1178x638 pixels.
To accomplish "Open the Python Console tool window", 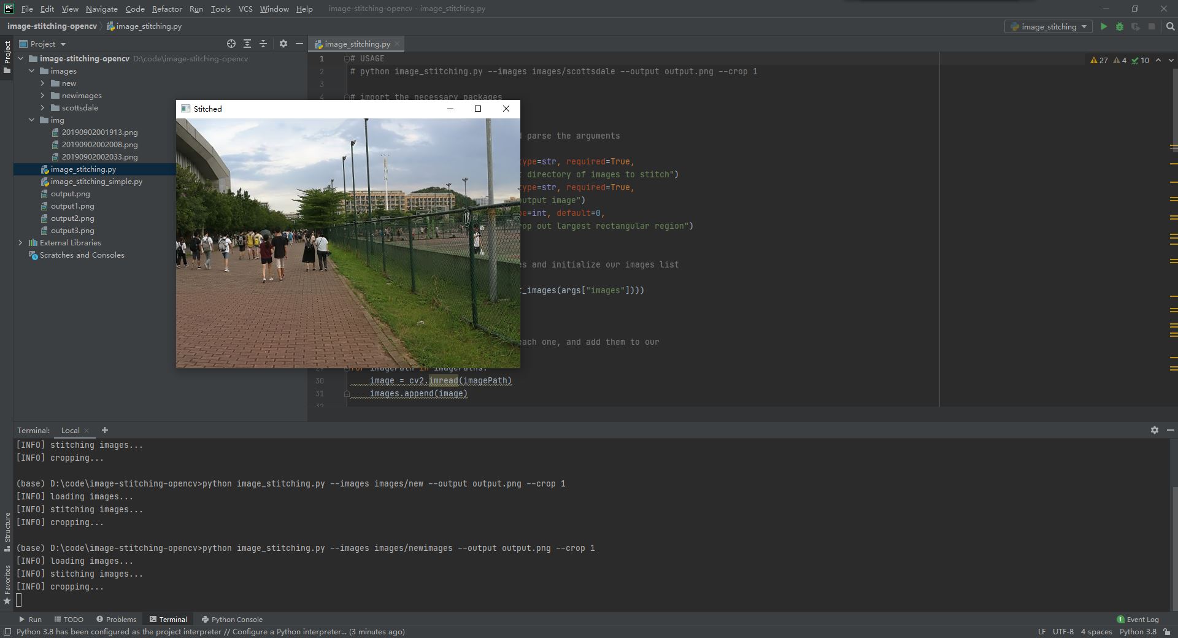I will pyautogui.click(x=232, y=619).
